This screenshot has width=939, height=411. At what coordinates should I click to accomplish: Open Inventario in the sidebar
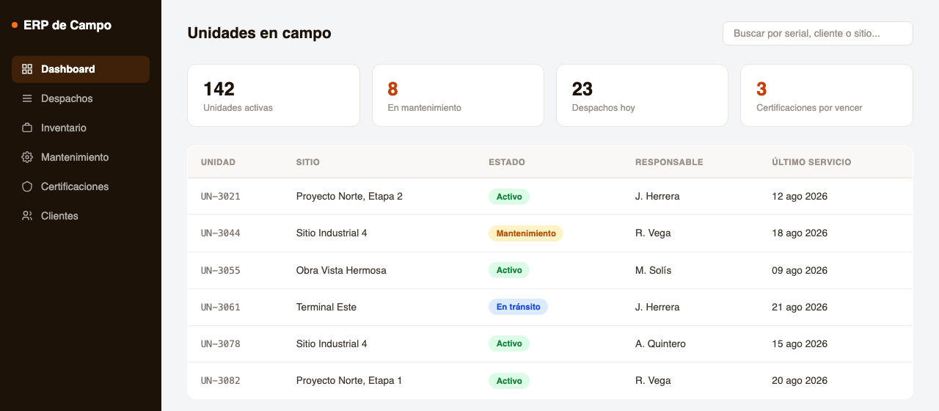click(81, 128)
